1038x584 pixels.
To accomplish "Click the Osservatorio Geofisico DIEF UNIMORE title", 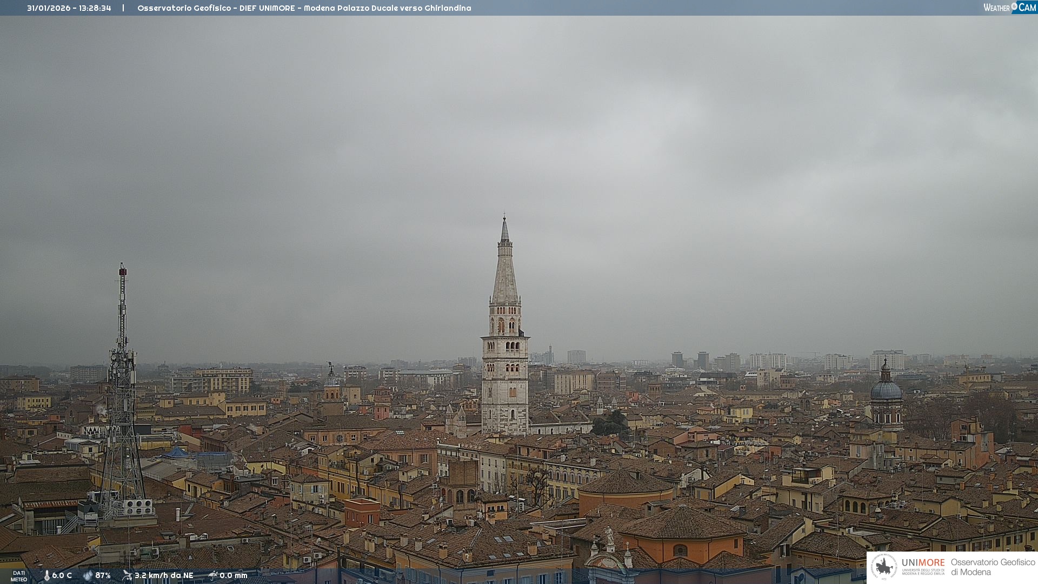I will (304, 8).
